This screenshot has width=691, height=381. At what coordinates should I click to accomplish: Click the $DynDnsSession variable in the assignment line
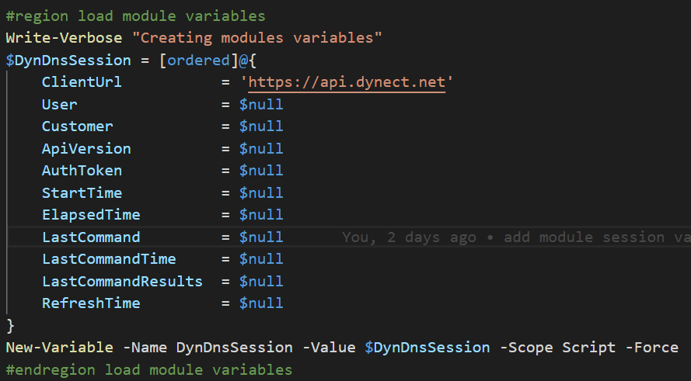(x=68, y=60)
